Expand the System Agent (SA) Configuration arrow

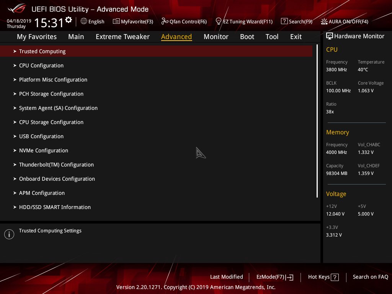(15, 108)
